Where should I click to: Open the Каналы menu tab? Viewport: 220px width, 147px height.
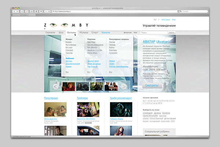[106, 33]
